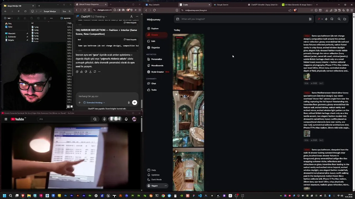Click the YouTube Oluştur create button
Viewport: 355px width, 199px height.
[115, 119]
